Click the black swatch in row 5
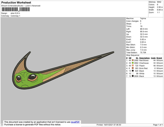 coord(133,71)
